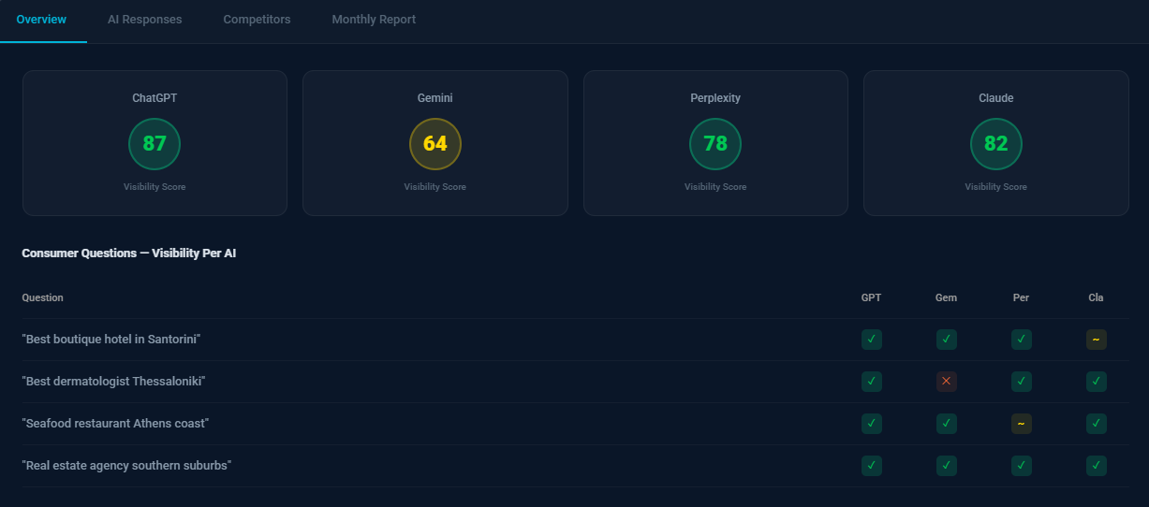
Task: Click the Per column header
Action: (1022, 297)
